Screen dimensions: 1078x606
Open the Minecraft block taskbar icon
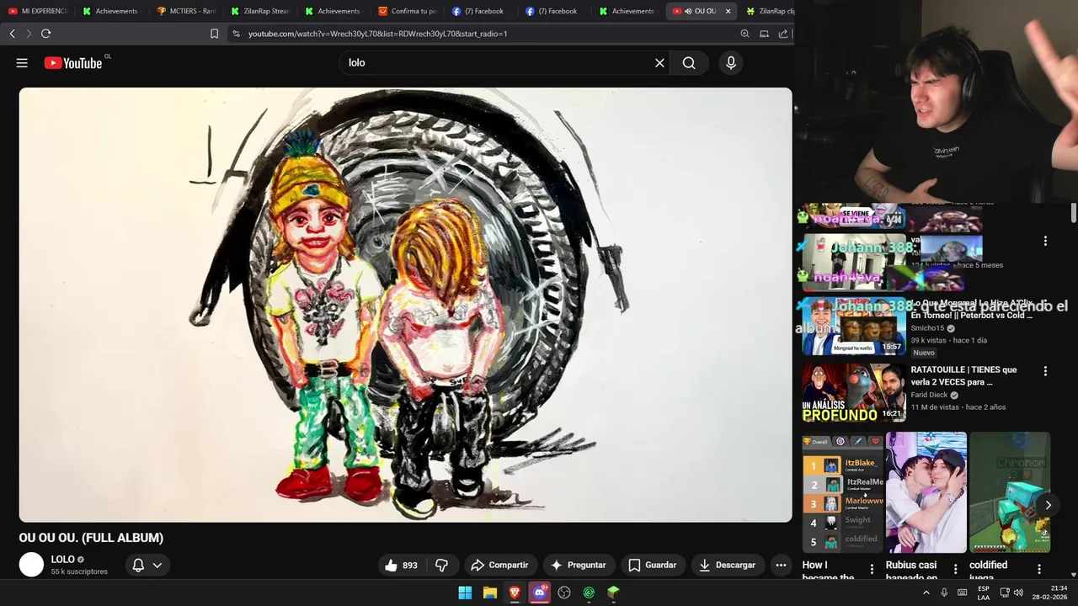614,593
